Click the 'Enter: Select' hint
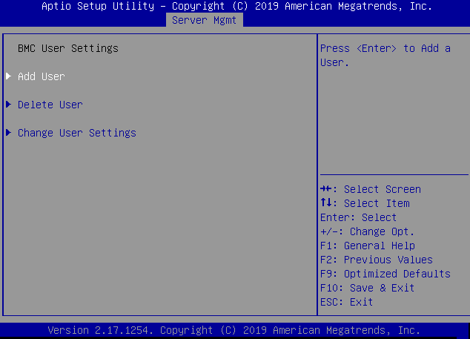Image resolution: width=470 pixels, height=339 pixels. [x=359, y=217]
